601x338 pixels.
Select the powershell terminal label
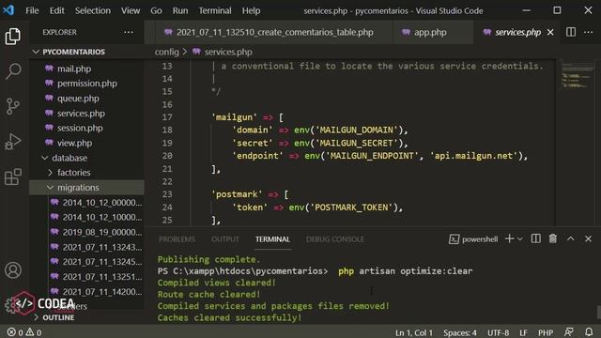pyautogui.click(x=473, y=239)
